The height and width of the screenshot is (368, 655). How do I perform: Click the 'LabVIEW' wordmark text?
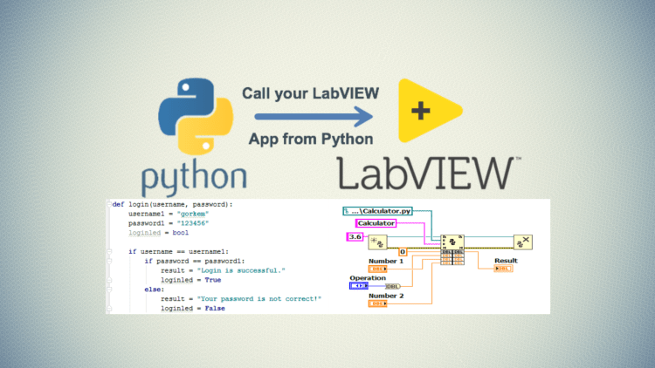coord(425,174)
